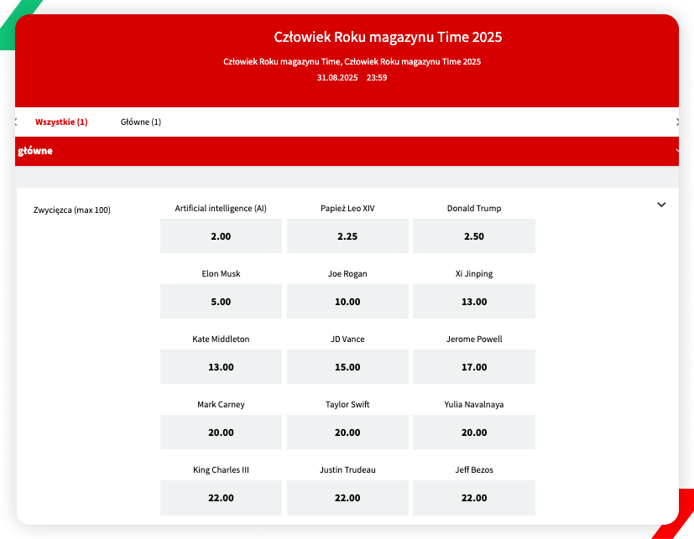The image size is (694, 539).
Task: Click the Człowiek Roku magazynu Time 2025 title
Action: pos(388,37)
